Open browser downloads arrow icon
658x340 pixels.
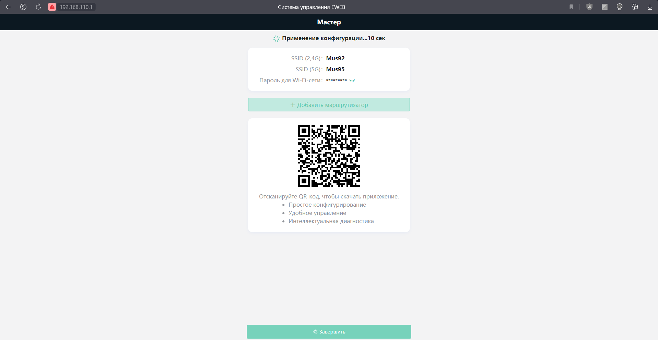coord(650,7)
